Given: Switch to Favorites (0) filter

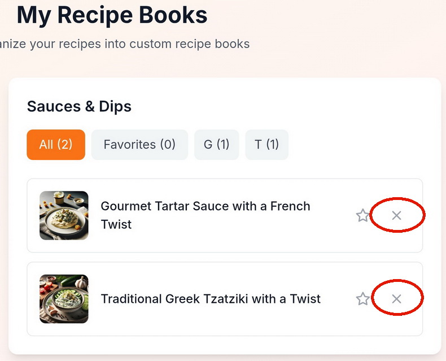Looking at the screenshot, I should 139,145.
